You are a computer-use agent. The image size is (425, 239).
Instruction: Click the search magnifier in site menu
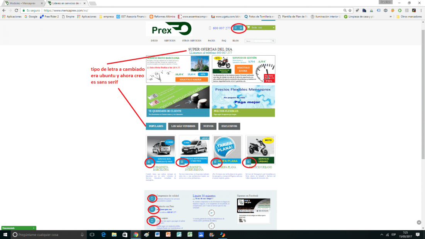[x=273, y=41]
